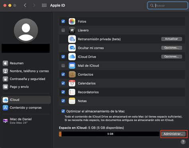Enable the Mail de iCloud checkbox
189x148 pixels.
click(x=63, y=65)
